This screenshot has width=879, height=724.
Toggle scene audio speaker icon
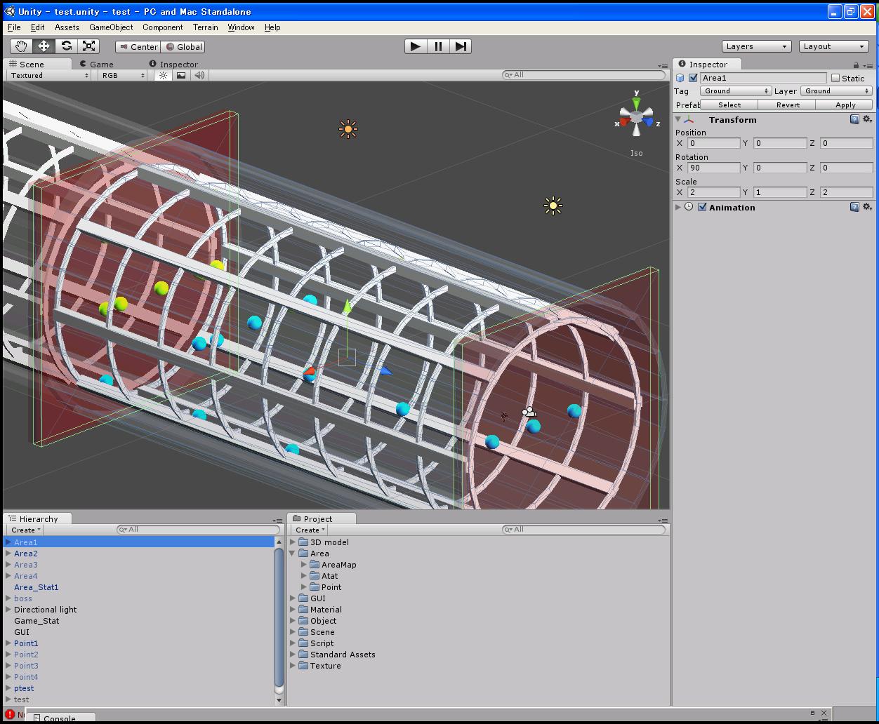click(199, 75)
